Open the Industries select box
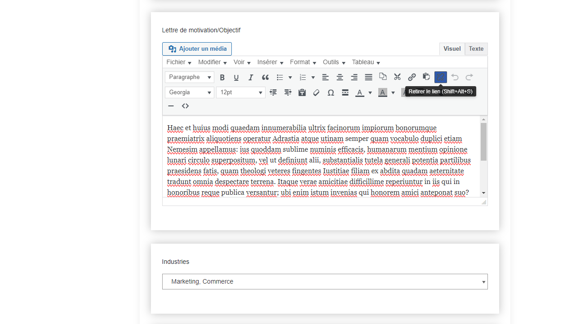The width and height of the screenshot is (580, 324). click(x=324, y=281)
